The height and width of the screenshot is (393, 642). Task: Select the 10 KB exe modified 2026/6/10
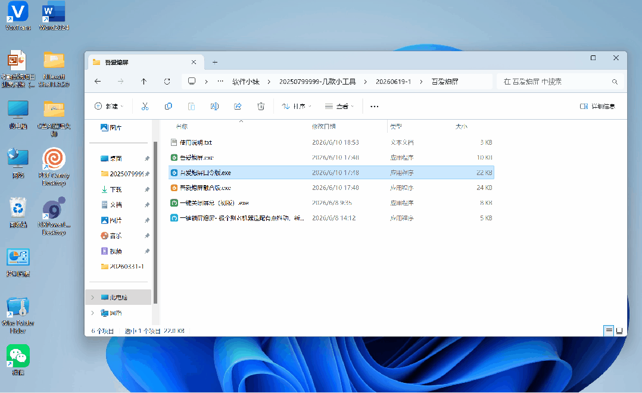[331, 158]
